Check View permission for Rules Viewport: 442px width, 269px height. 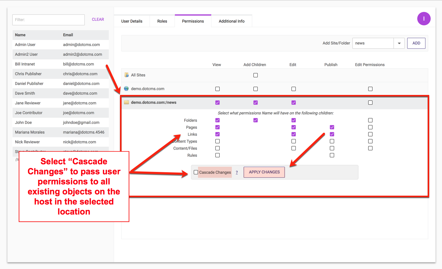(x=217, y=155)
